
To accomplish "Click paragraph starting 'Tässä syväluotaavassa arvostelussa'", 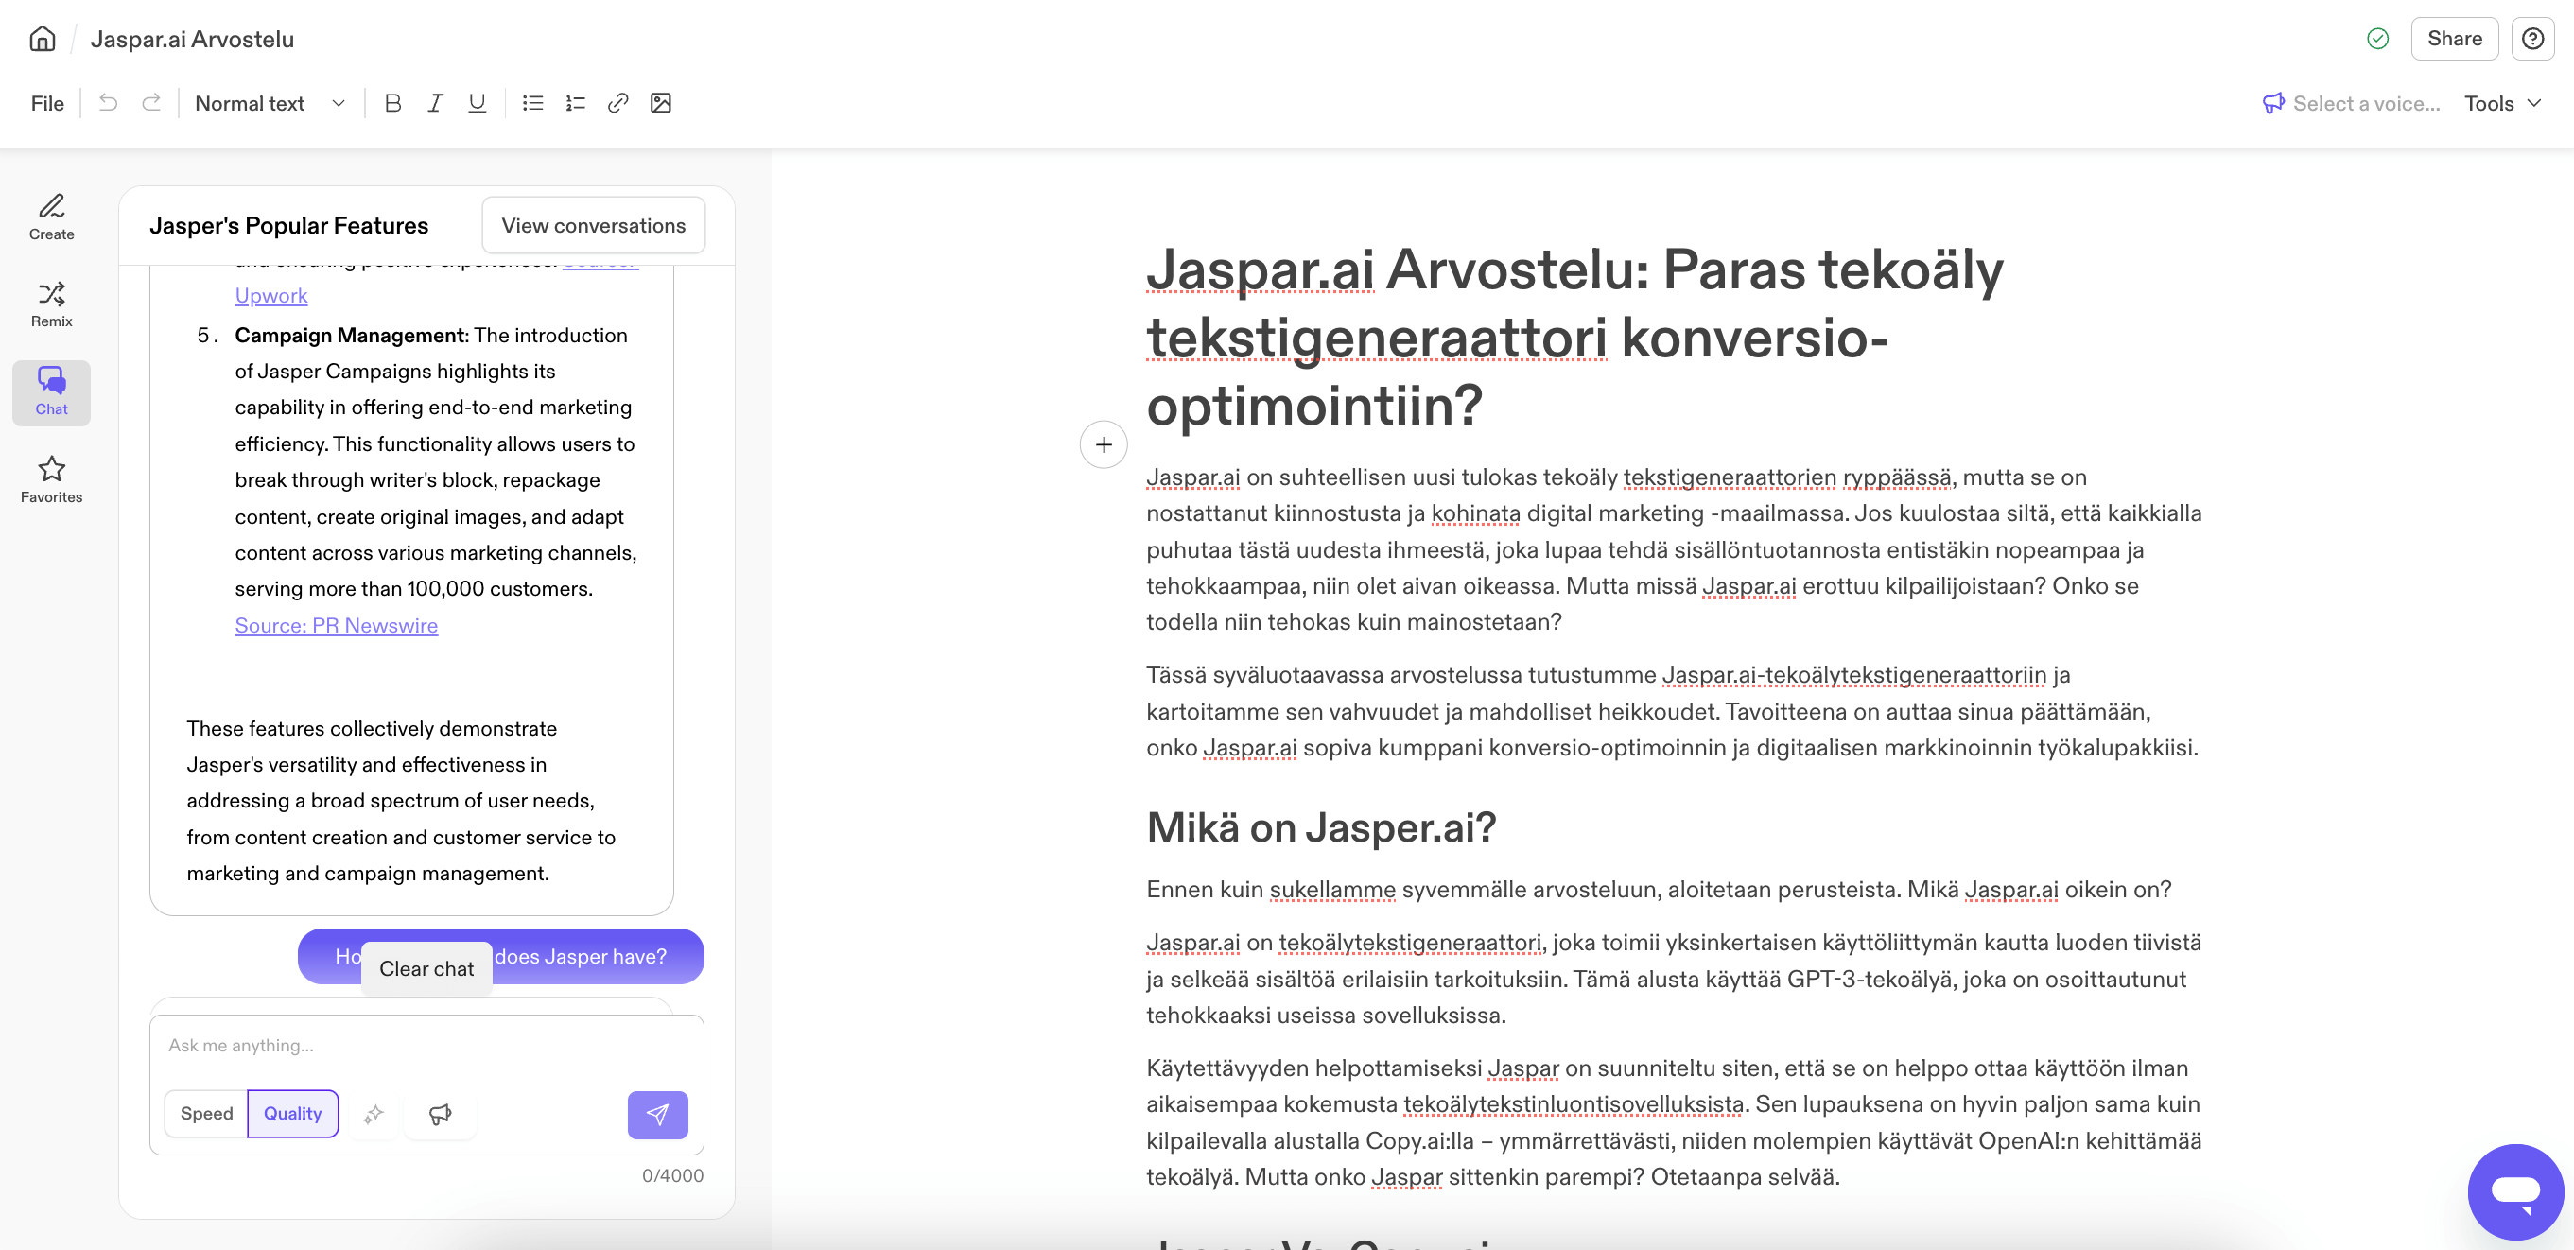I will point(1673,711).
